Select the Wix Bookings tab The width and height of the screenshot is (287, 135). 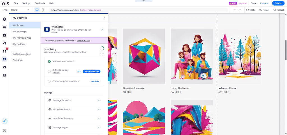(25, 32)
